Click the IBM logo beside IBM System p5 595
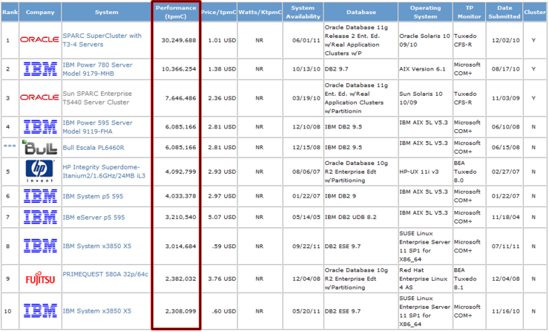 click(x=40, y=196)
